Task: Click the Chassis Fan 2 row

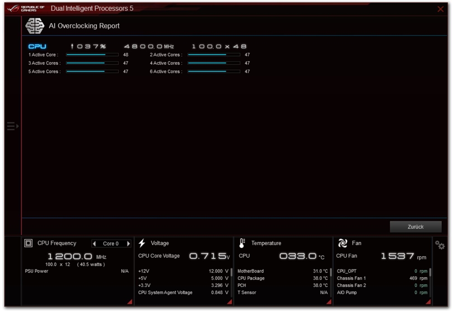Action: [382, 285]
